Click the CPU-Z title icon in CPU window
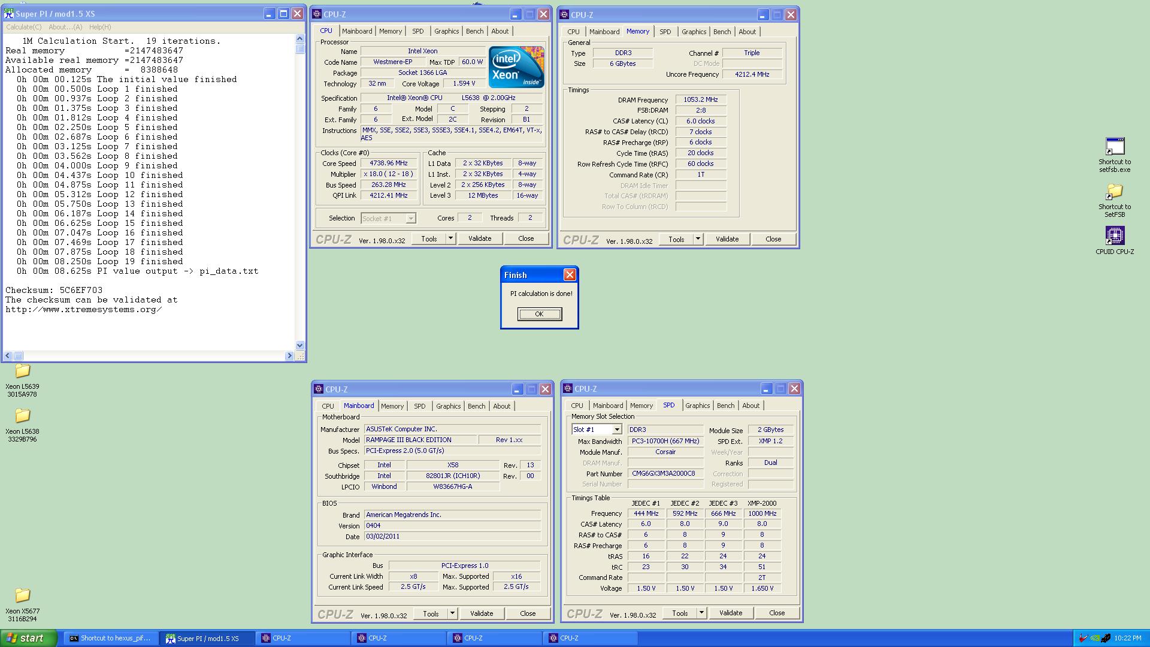Viewport: 1150px width, 647px height. 317,14
